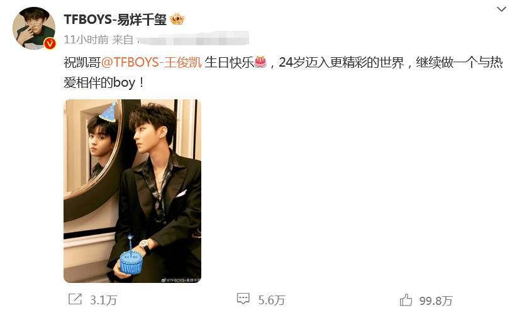This screenshot has height=315, width=512.
Task: Click the 5.6万 comment count
Action: (272, 300)
